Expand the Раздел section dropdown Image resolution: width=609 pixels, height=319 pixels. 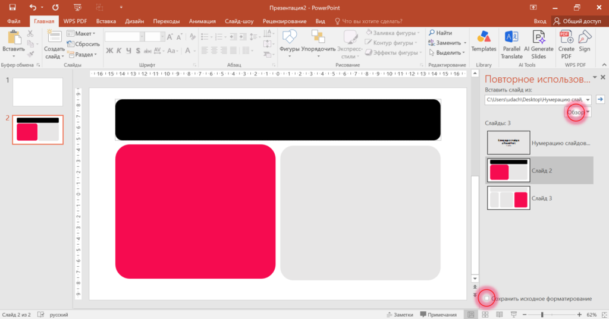[x=81, y=55]
